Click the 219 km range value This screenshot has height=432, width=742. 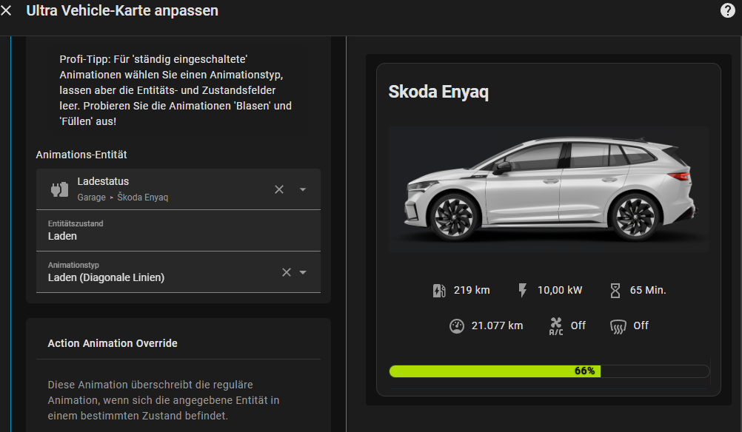[472, 291]
